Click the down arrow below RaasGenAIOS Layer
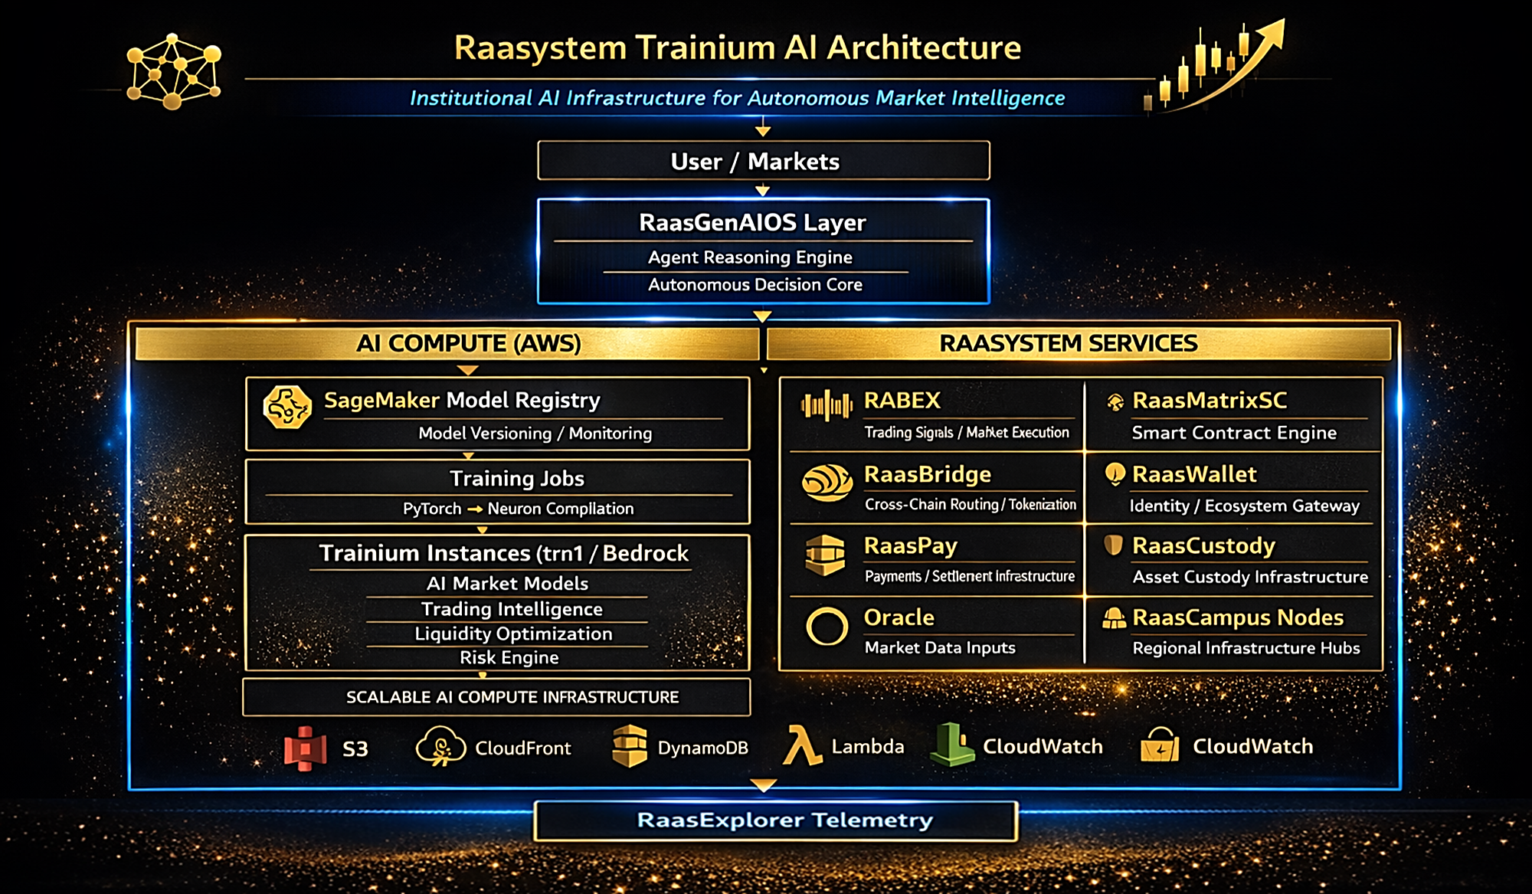The image size is (1532, 894). tap(762, 316)
